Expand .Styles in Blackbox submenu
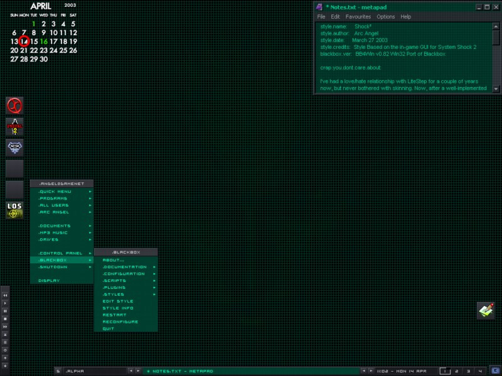 [x=126, y=295]
